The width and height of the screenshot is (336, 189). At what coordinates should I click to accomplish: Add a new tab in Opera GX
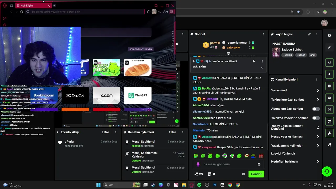click(x=54, y=6)
